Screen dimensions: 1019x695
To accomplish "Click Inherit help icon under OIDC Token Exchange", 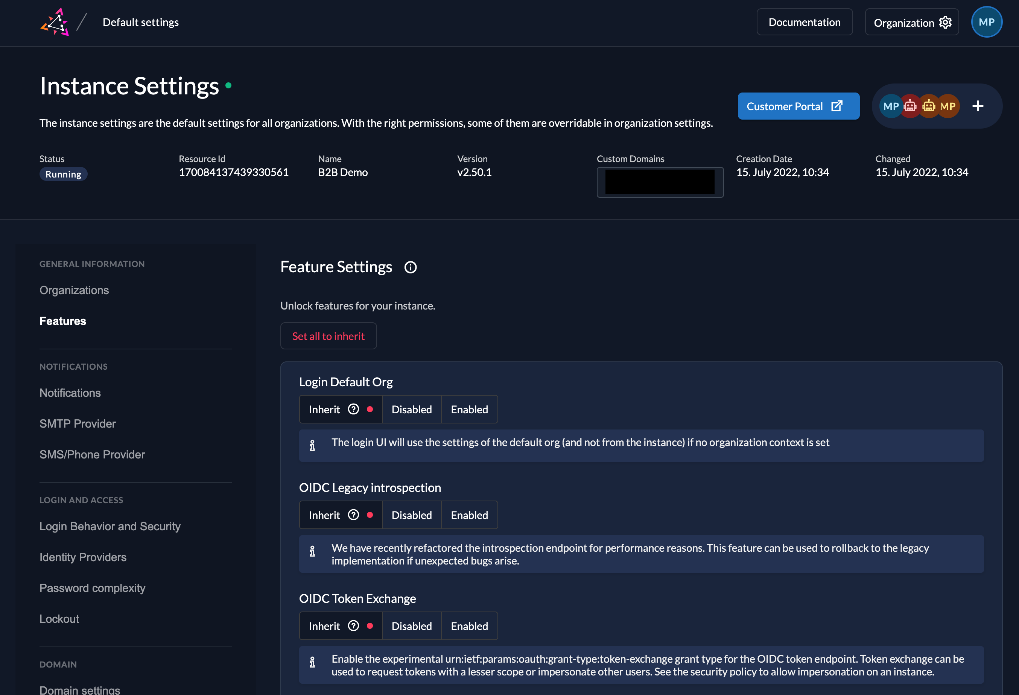I will click(x=353, y=625).
